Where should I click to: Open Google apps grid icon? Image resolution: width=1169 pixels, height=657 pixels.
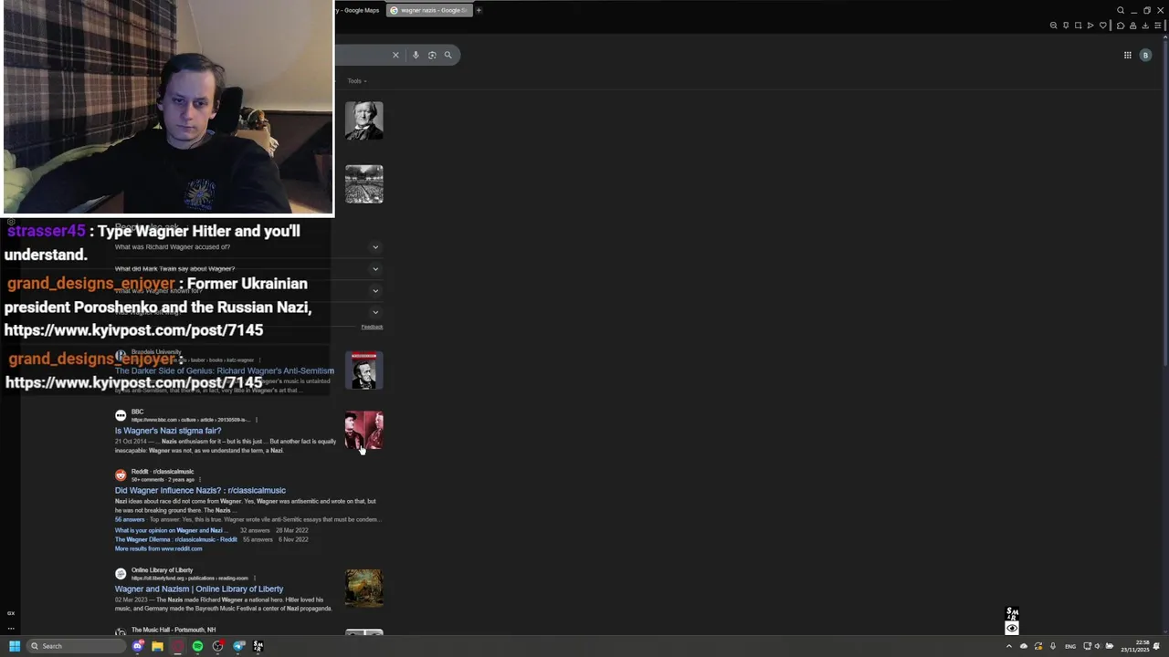point(1127,55)
